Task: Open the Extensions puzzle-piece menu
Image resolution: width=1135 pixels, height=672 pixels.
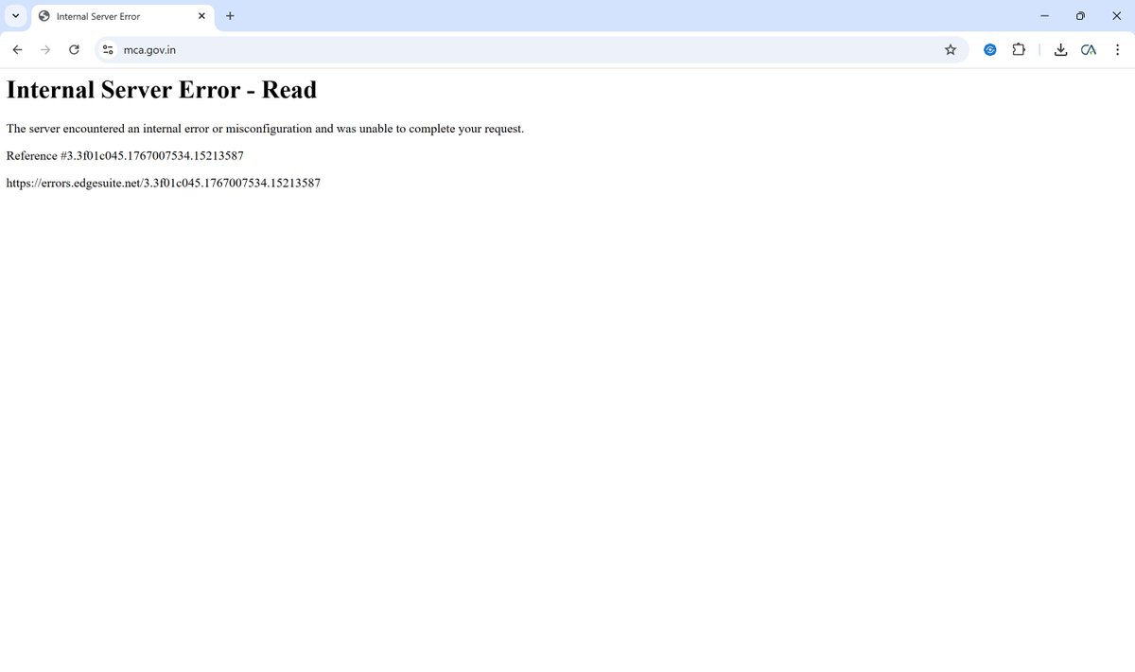Action: (1019, 50)
